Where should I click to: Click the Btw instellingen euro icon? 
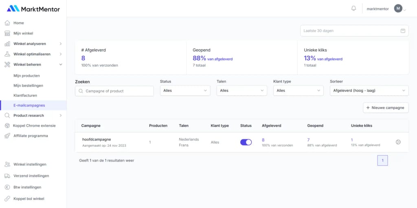click(7, 187)
